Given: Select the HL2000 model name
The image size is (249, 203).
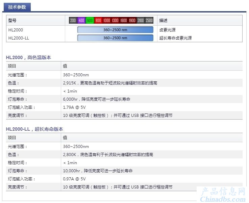Looking at the screenshot, I should [16, 30].
